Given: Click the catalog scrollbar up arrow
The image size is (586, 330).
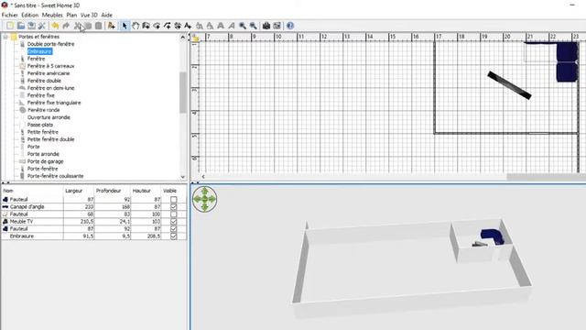Looking at the screenshot, I should point(183,37).
